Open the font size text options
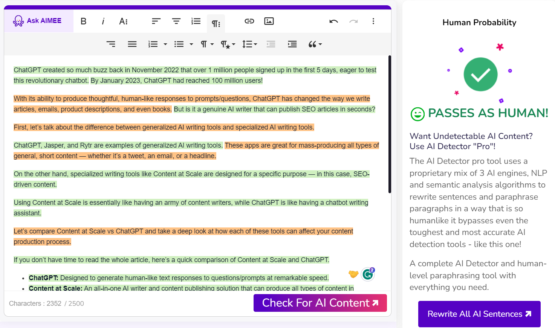The width and height of the screenshot is (555, 328). pyautogui.click(x=123, y=21)
